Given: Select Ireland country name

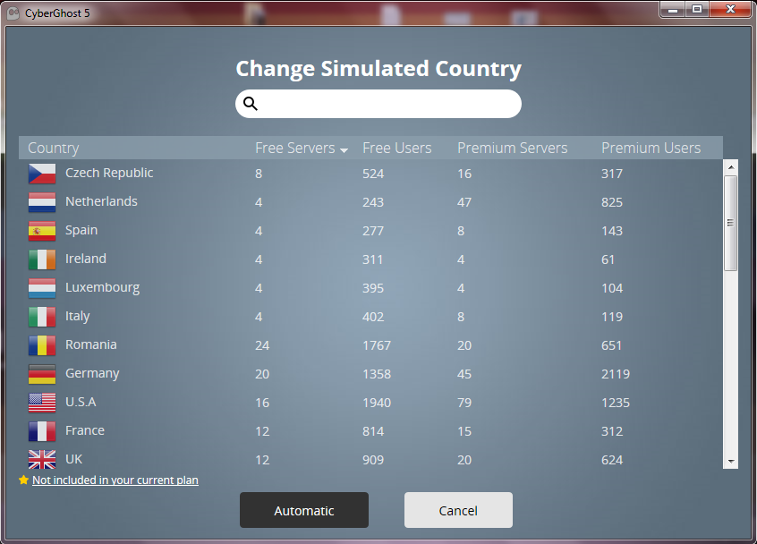Looking at the screenshot, I should coord(86,259).
